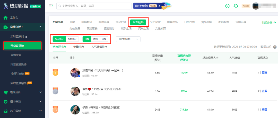The image size is (278, 118).
Task: Click the bar chart icon beside 实时直播间
Action: click(x=26, y=37)
